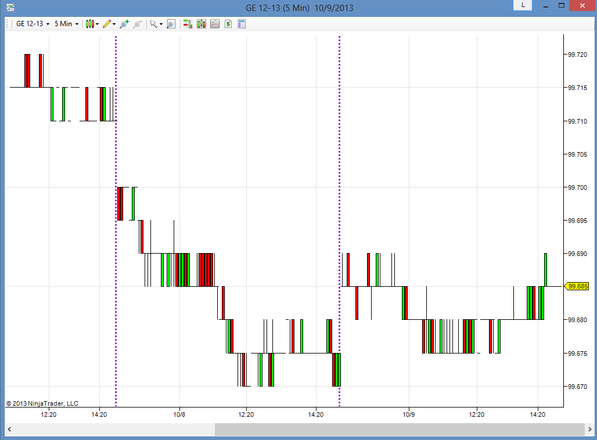This screenshot has width=597, height=440.
Task: Open the chart Properties icon
Action: point(242,24)
